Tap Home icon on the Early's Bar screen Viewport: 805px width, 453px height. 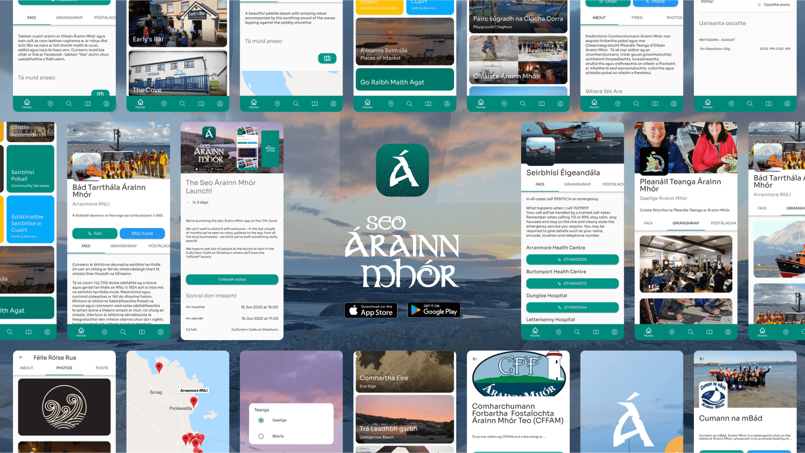pos(140,104)
